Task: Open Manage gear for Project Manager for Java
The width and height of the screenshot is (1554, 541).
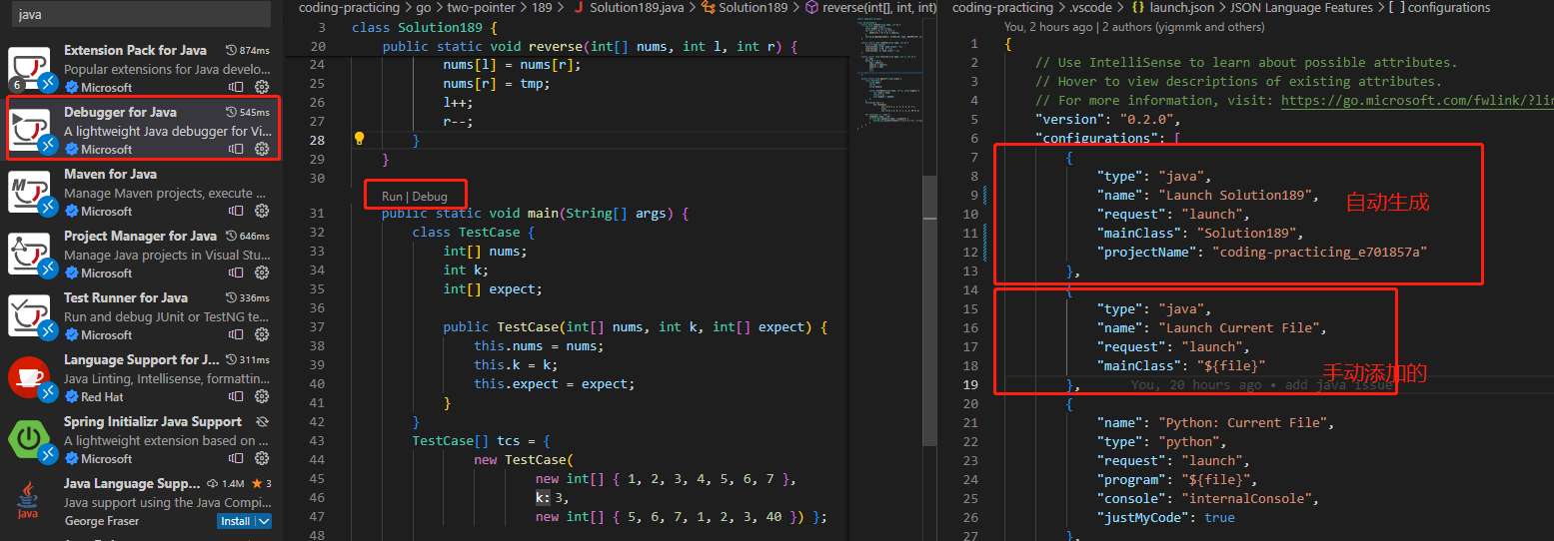Action: (262, 272)
